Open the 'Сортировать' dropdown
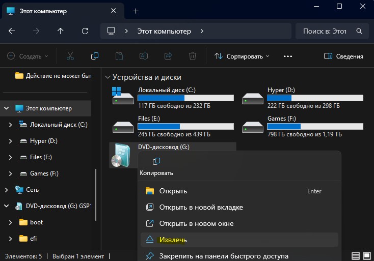This screenshot has height=261, width=374. 242,56
